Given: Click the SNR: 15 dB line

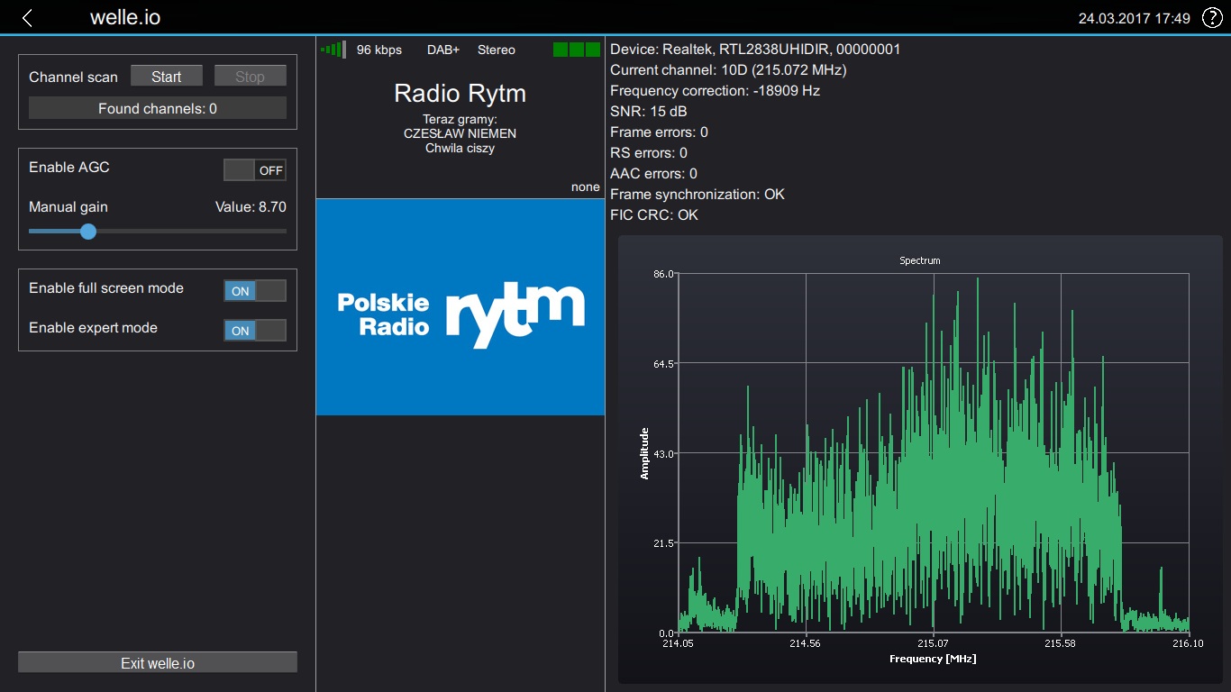Looking at the screenshot, I should pyautogui.click(x=649, y=111).
